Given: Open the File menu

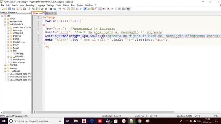Looking at the screenshot, I should pyautogui.click(x=2, y=6).
